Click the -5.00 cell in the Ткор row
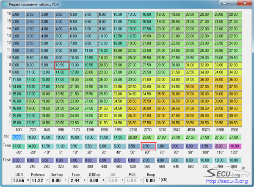 [221, 146]
